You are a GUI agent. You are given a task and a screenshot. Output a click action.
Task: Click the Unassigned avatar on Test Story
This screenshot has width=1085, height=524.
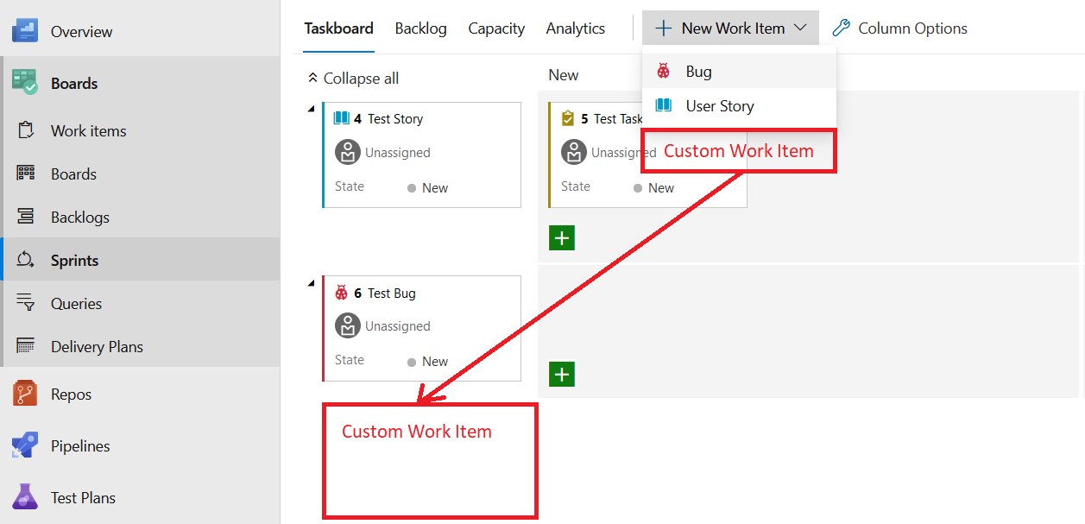click(x=348, y=152)
